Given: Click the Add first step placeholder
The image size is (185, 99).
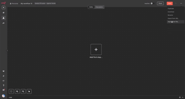Looking at the screenshot, I should click(x=96, y=49).
